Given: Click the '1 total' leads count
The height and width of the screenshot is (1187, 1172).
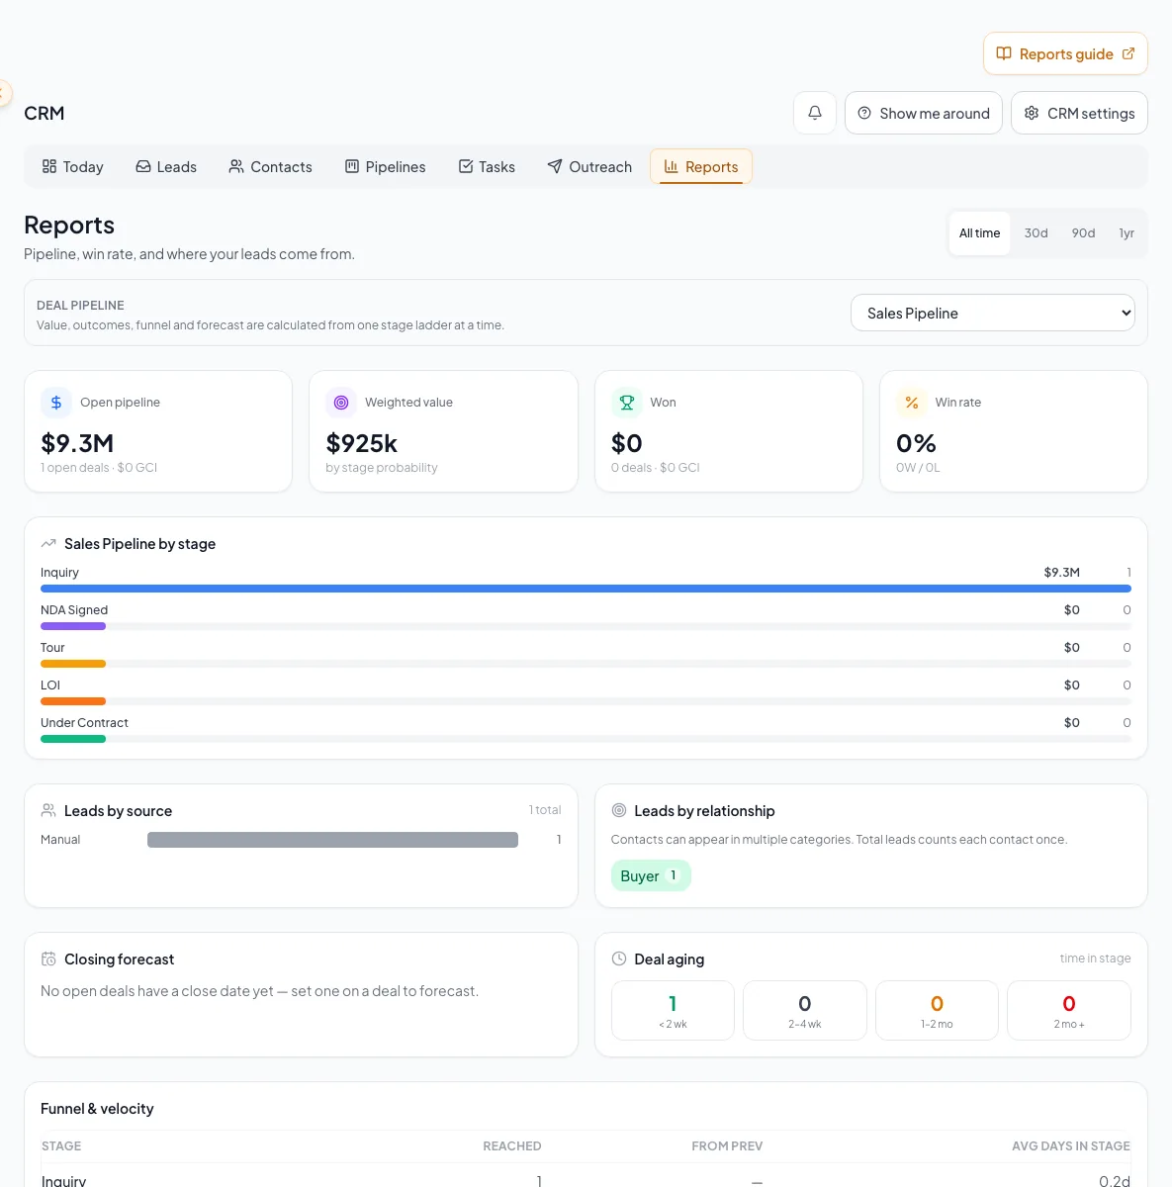Looking at the screenshot, I should 545,810.
